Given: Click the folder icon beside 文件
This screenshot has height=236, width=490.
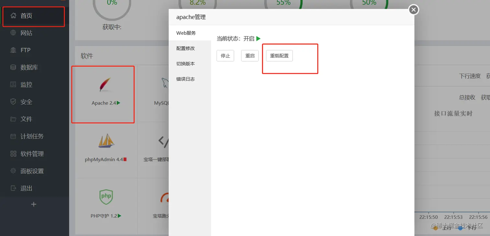Looking at the screenshot, I should (13, 119).
